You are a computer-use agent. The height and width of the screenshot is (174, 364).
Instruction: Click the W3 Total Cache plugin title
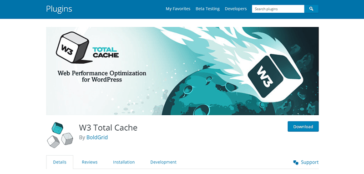tap(108, 128)
